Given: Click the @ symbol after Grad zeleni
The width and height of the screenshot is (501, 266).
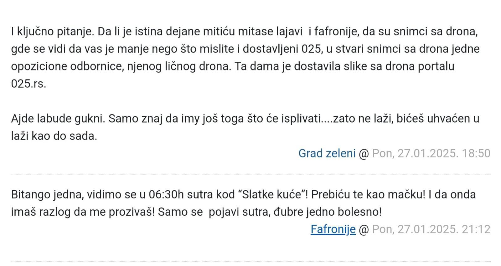Looking at the screenshot, I should tap(364, 154).
